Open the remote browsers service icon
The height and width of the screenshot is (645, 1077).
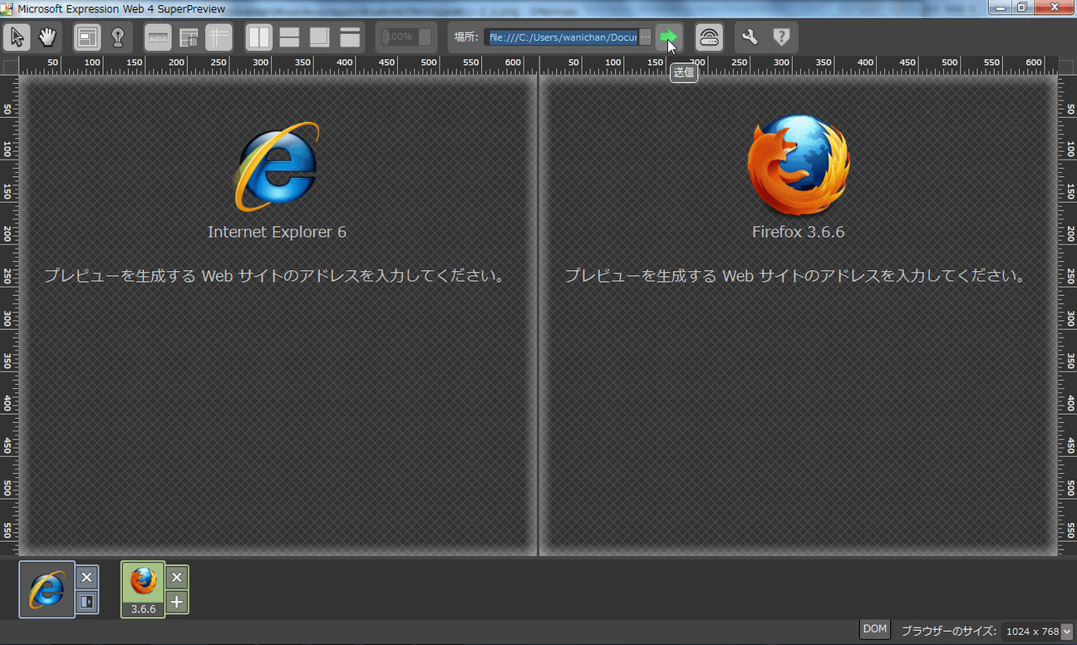click(709, 37)
